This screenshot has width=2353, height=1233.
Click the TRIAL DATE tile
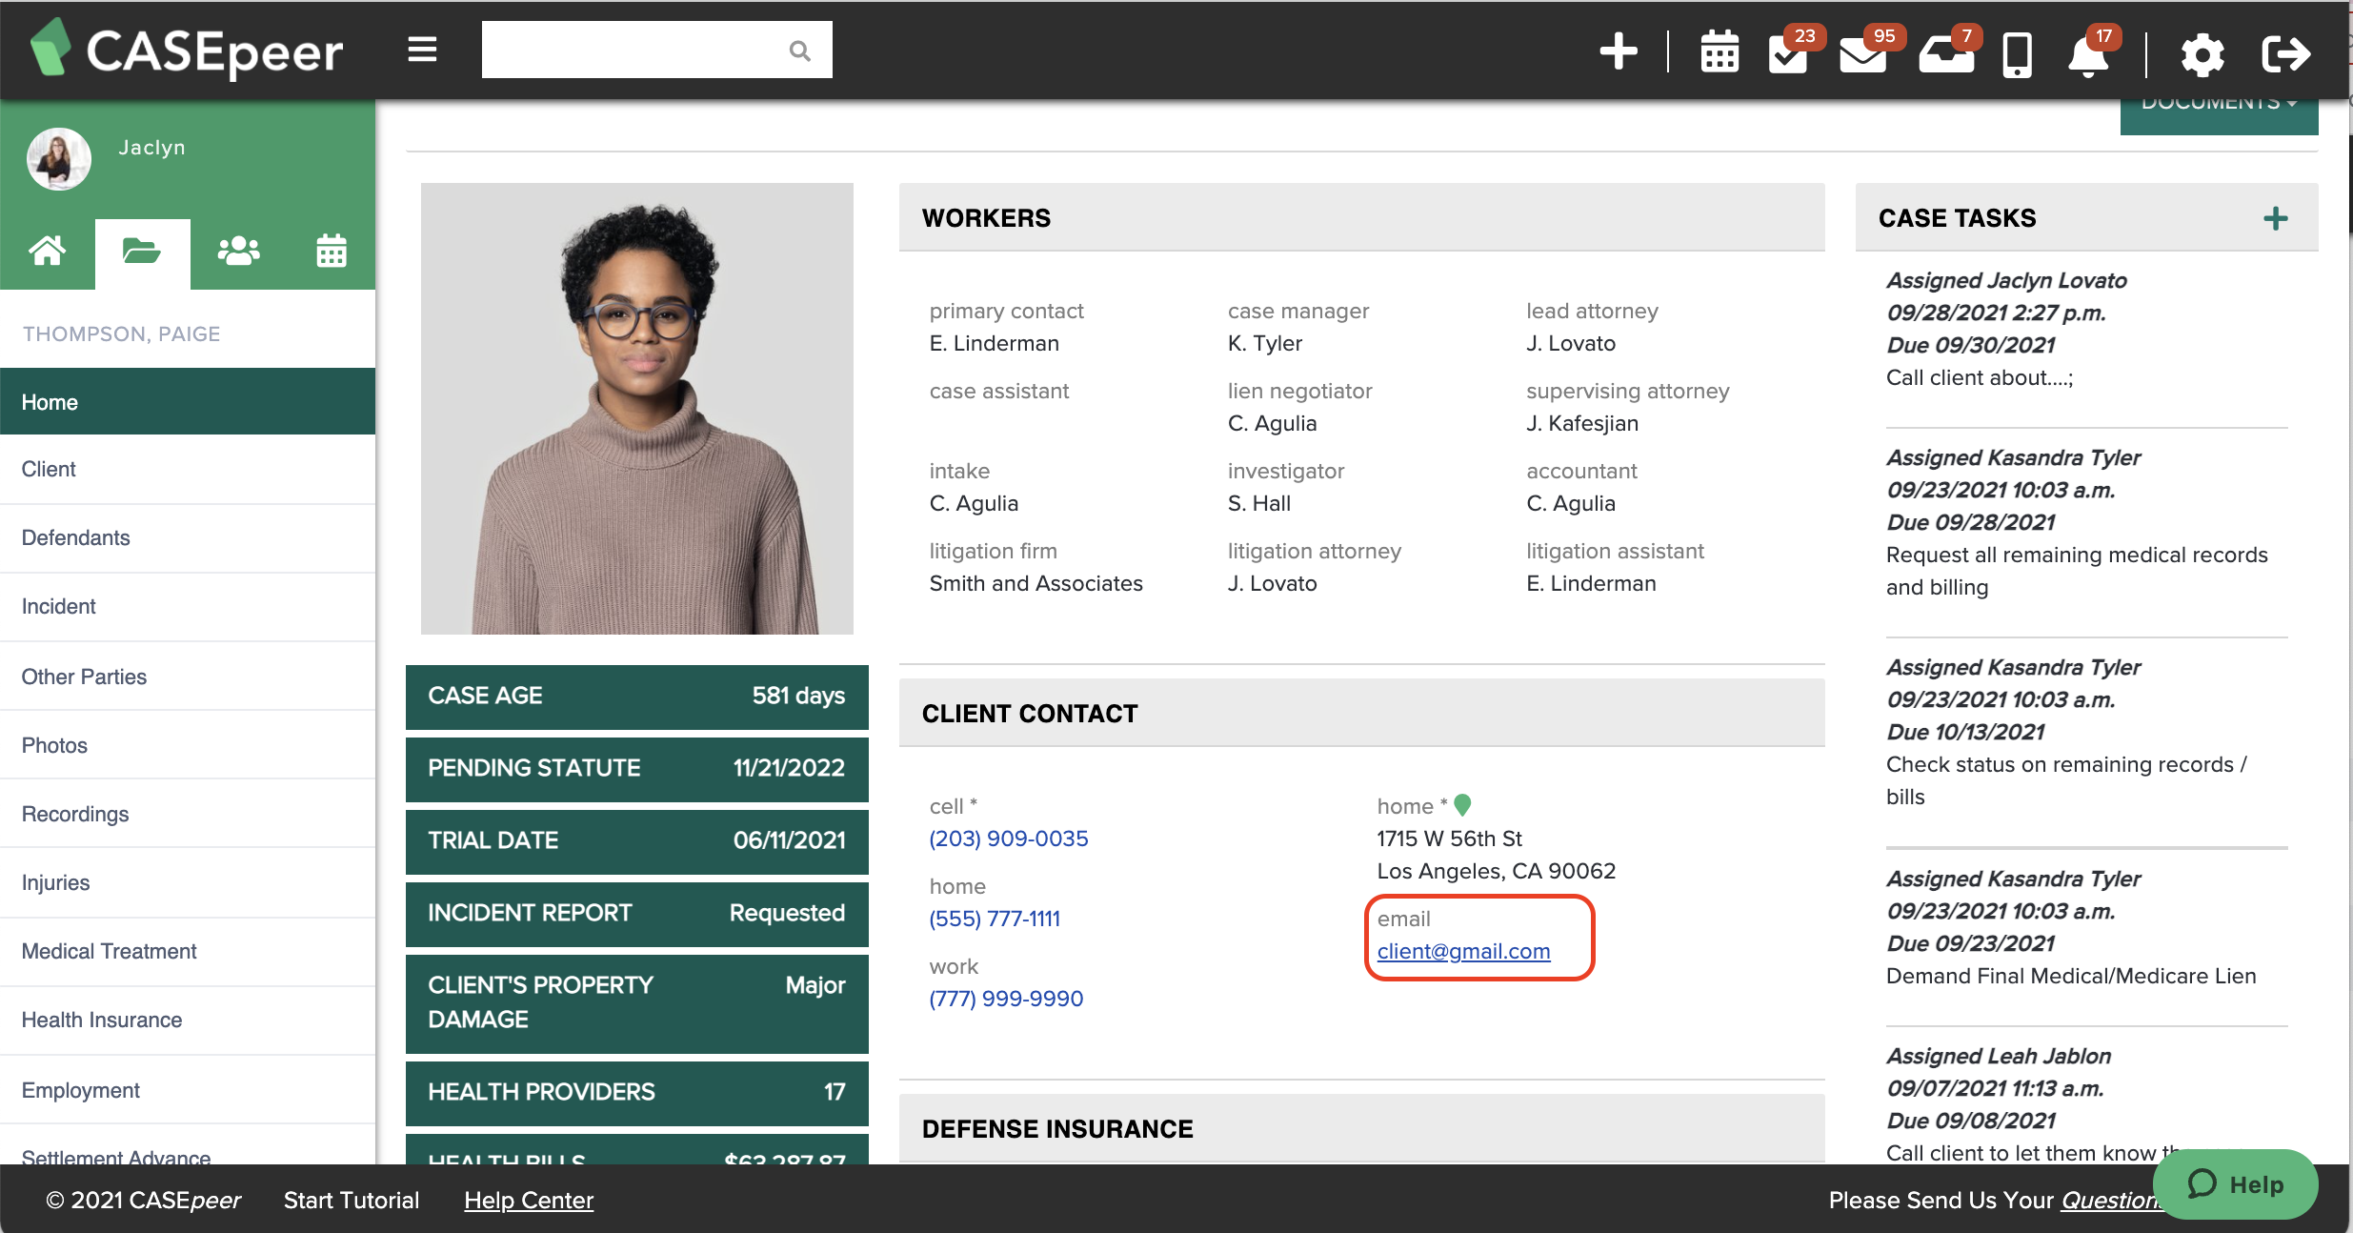pyautogui.click(x=636, y=841)
